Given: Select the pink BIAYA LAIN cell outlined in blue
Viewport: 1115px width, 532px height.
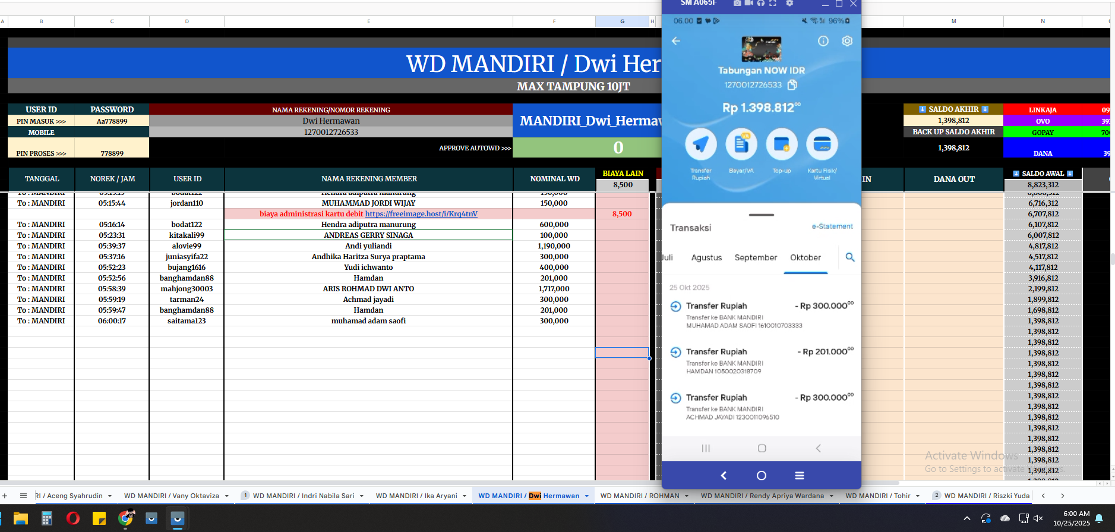Looking at the screenshot, I should (622, 352).
